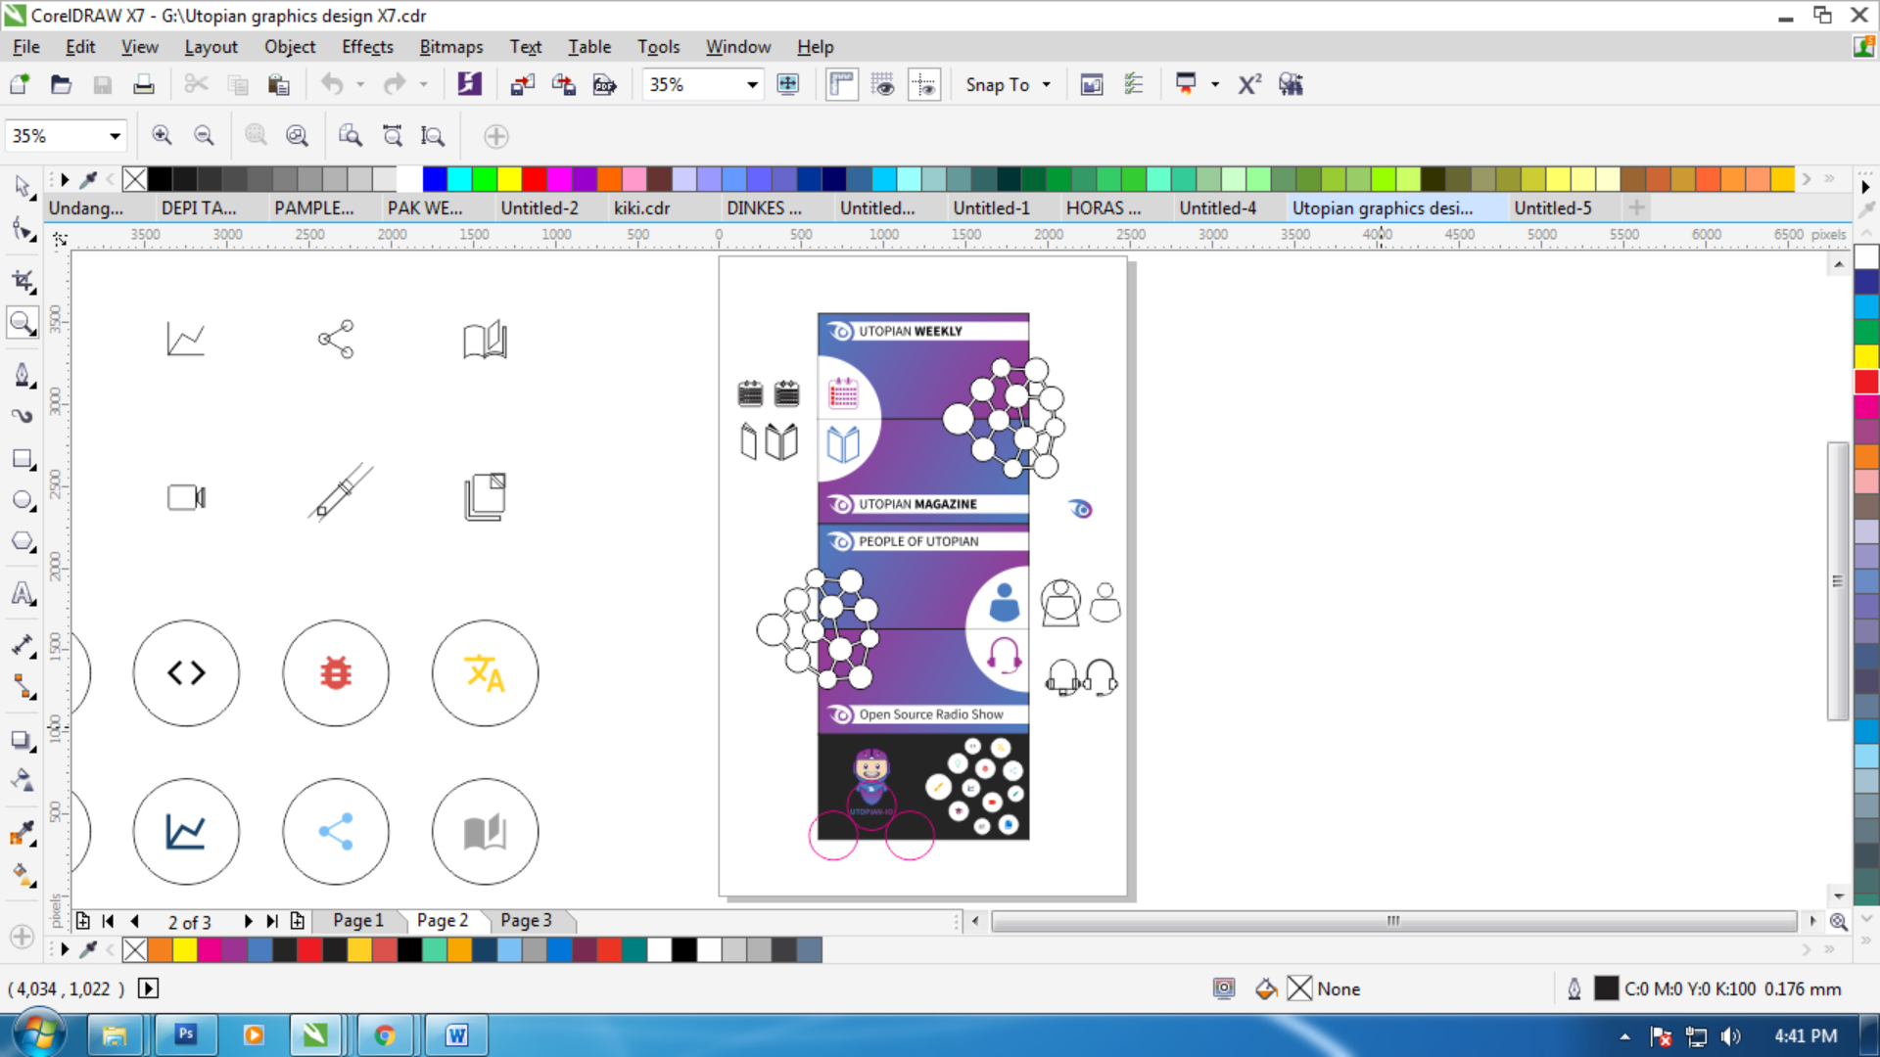
Task: Click the Zoom In magnifier icon
Action: (163, 136)
